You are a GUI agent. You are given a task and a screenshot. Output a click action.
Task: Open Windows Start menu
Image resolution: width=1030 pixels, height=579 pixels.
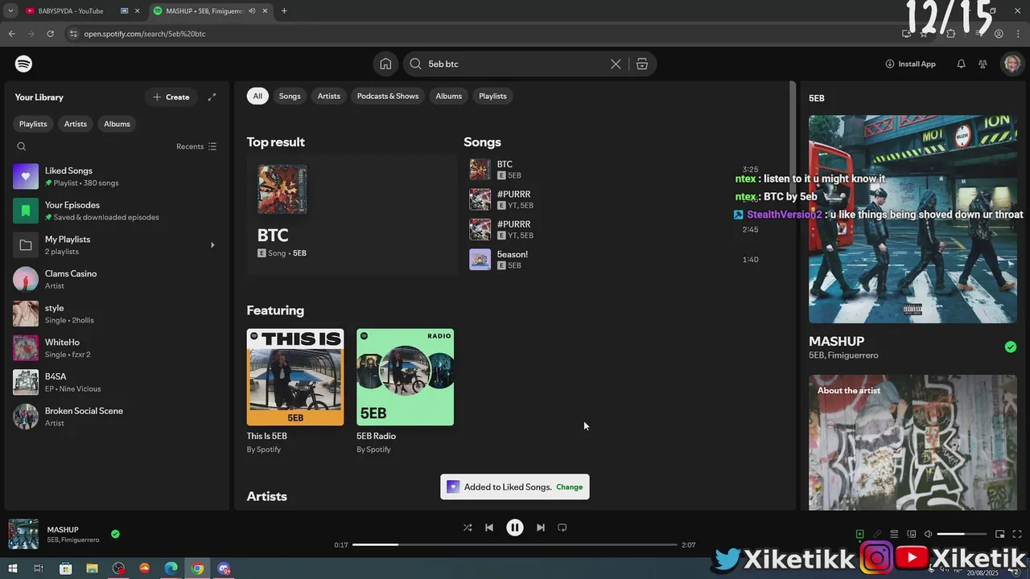[12, 569]
